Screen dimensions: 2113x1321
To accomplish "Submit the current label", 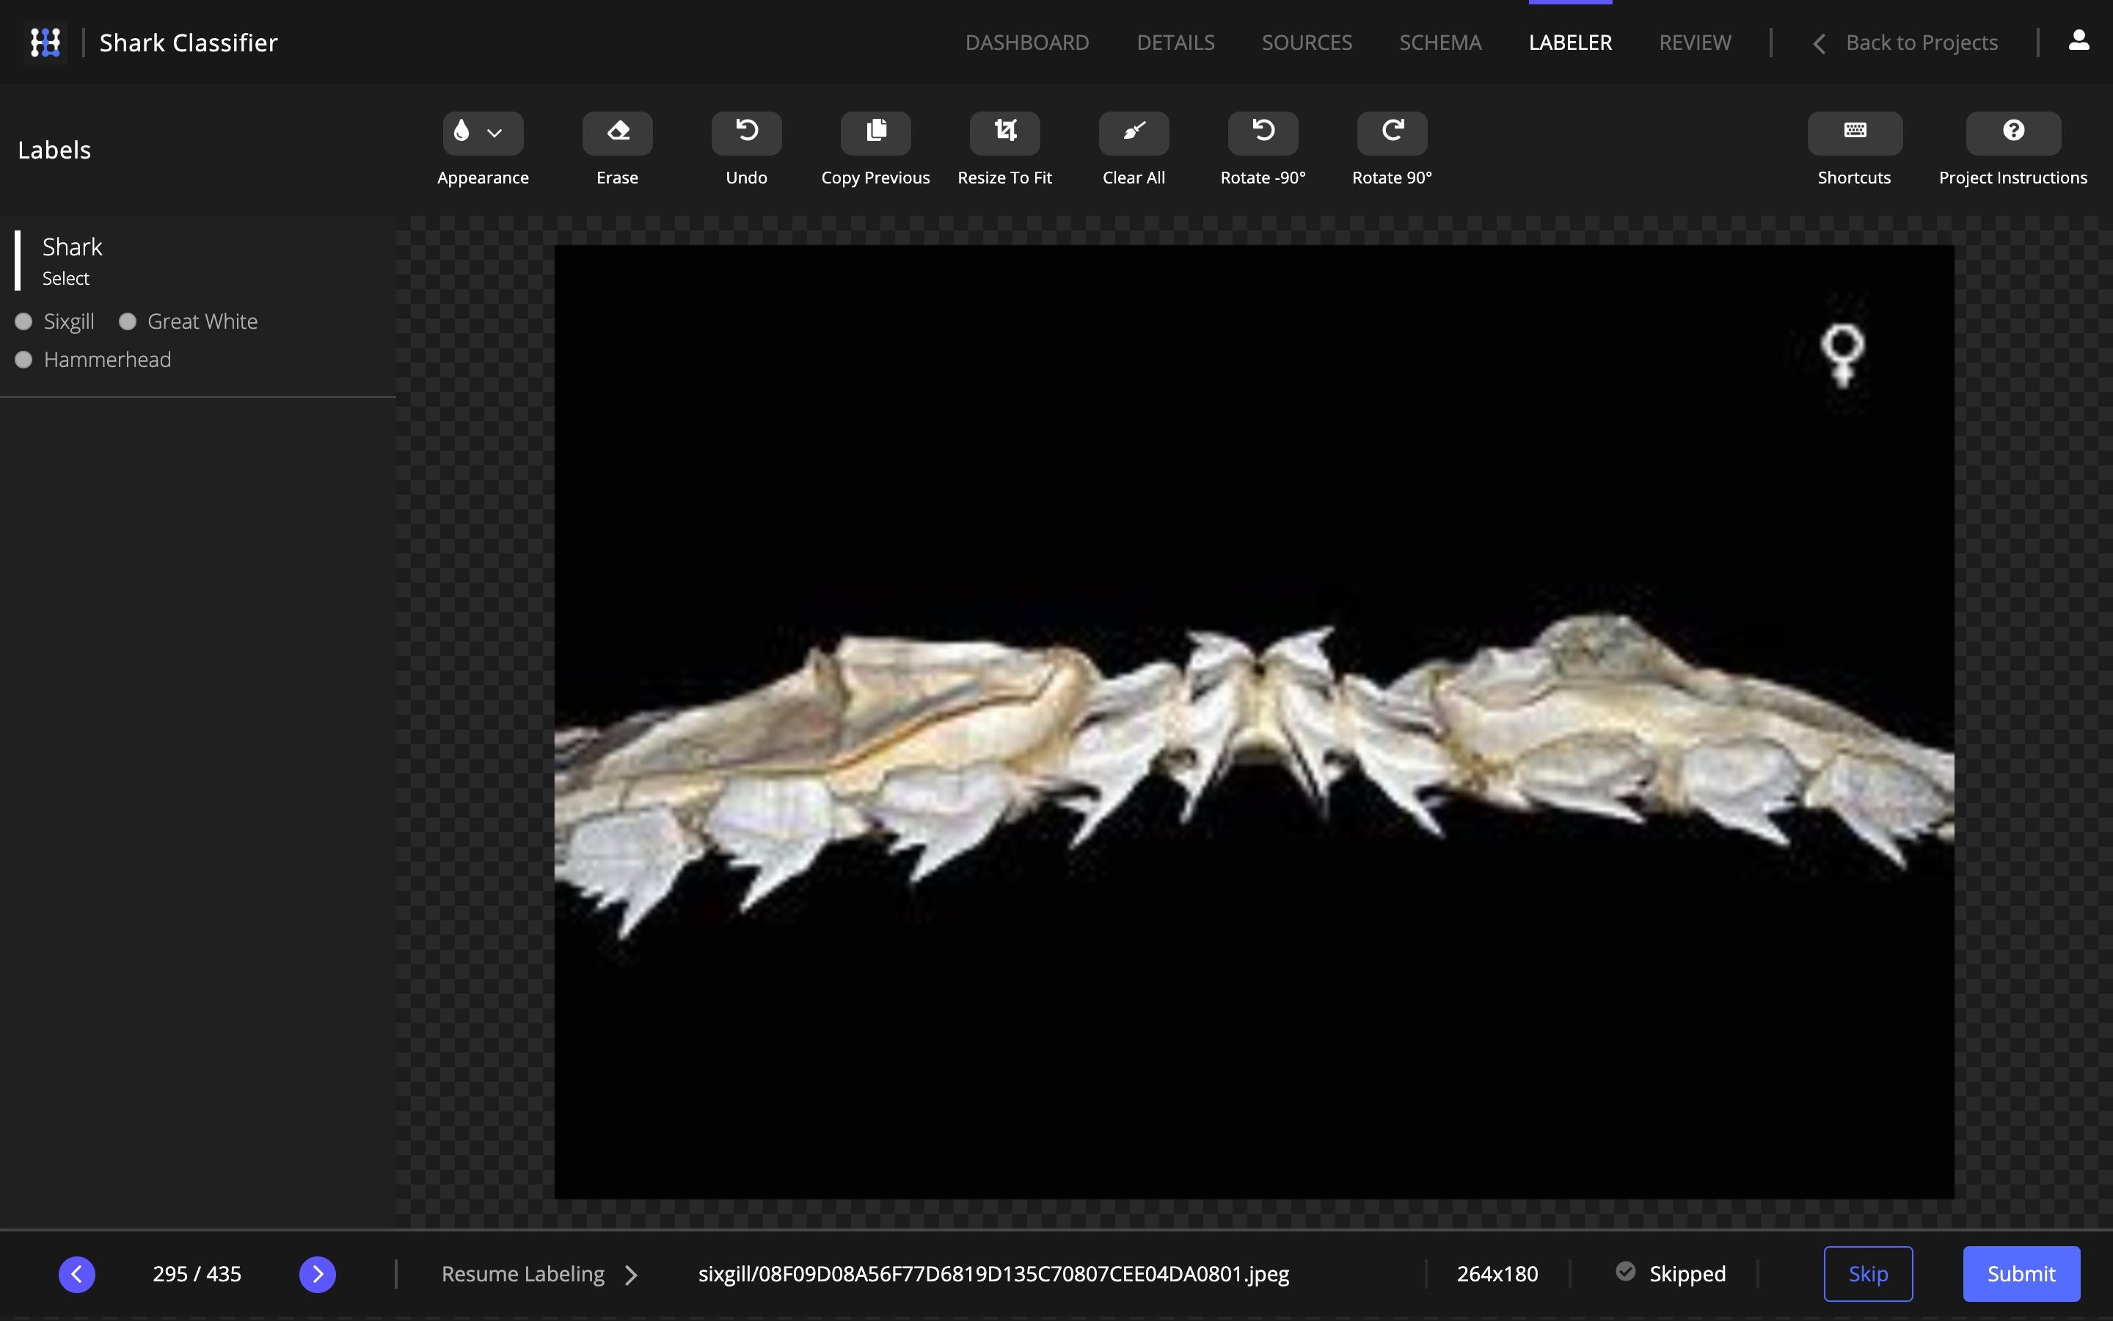I will click(2021, 1274).
